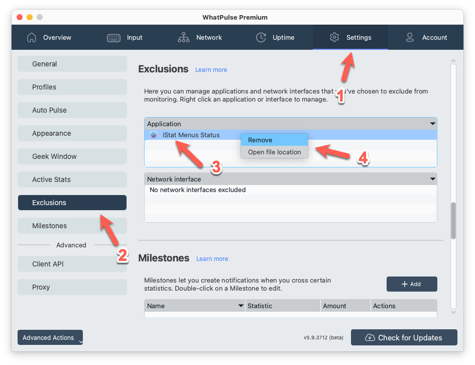475x365 pixels.
Task: Select the iStat Menus Status row
Action: (291, 135)
